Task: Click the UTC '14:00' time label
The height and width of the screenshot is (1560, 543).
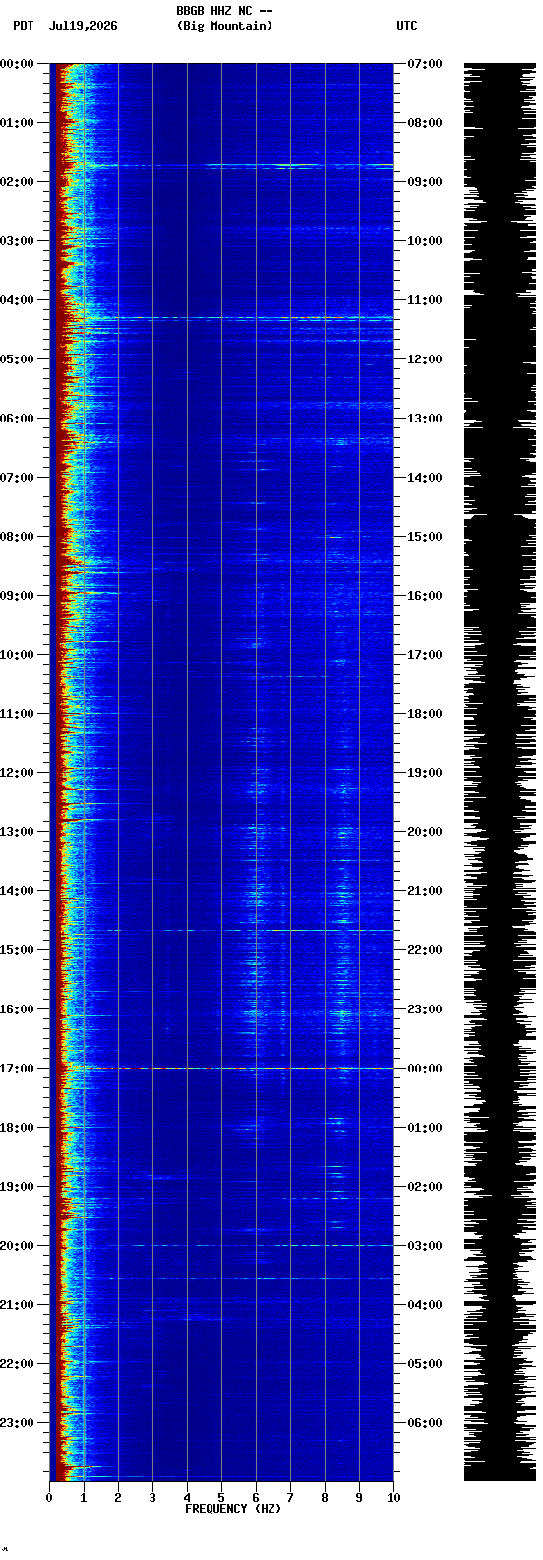Action: 425,478
